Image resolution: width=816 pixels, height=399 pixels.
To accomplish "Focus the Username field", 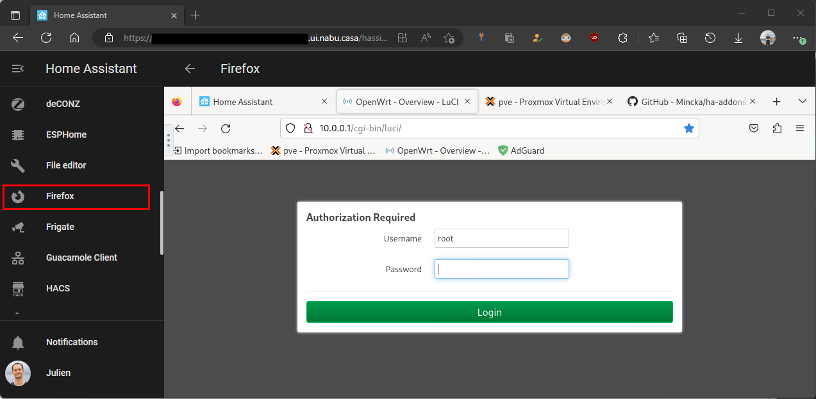I will (x=501, y=238).
